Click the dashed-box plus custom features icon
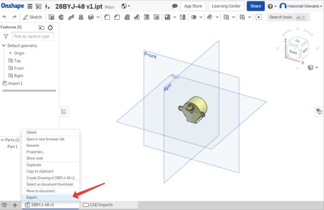 tap(258, 17)
